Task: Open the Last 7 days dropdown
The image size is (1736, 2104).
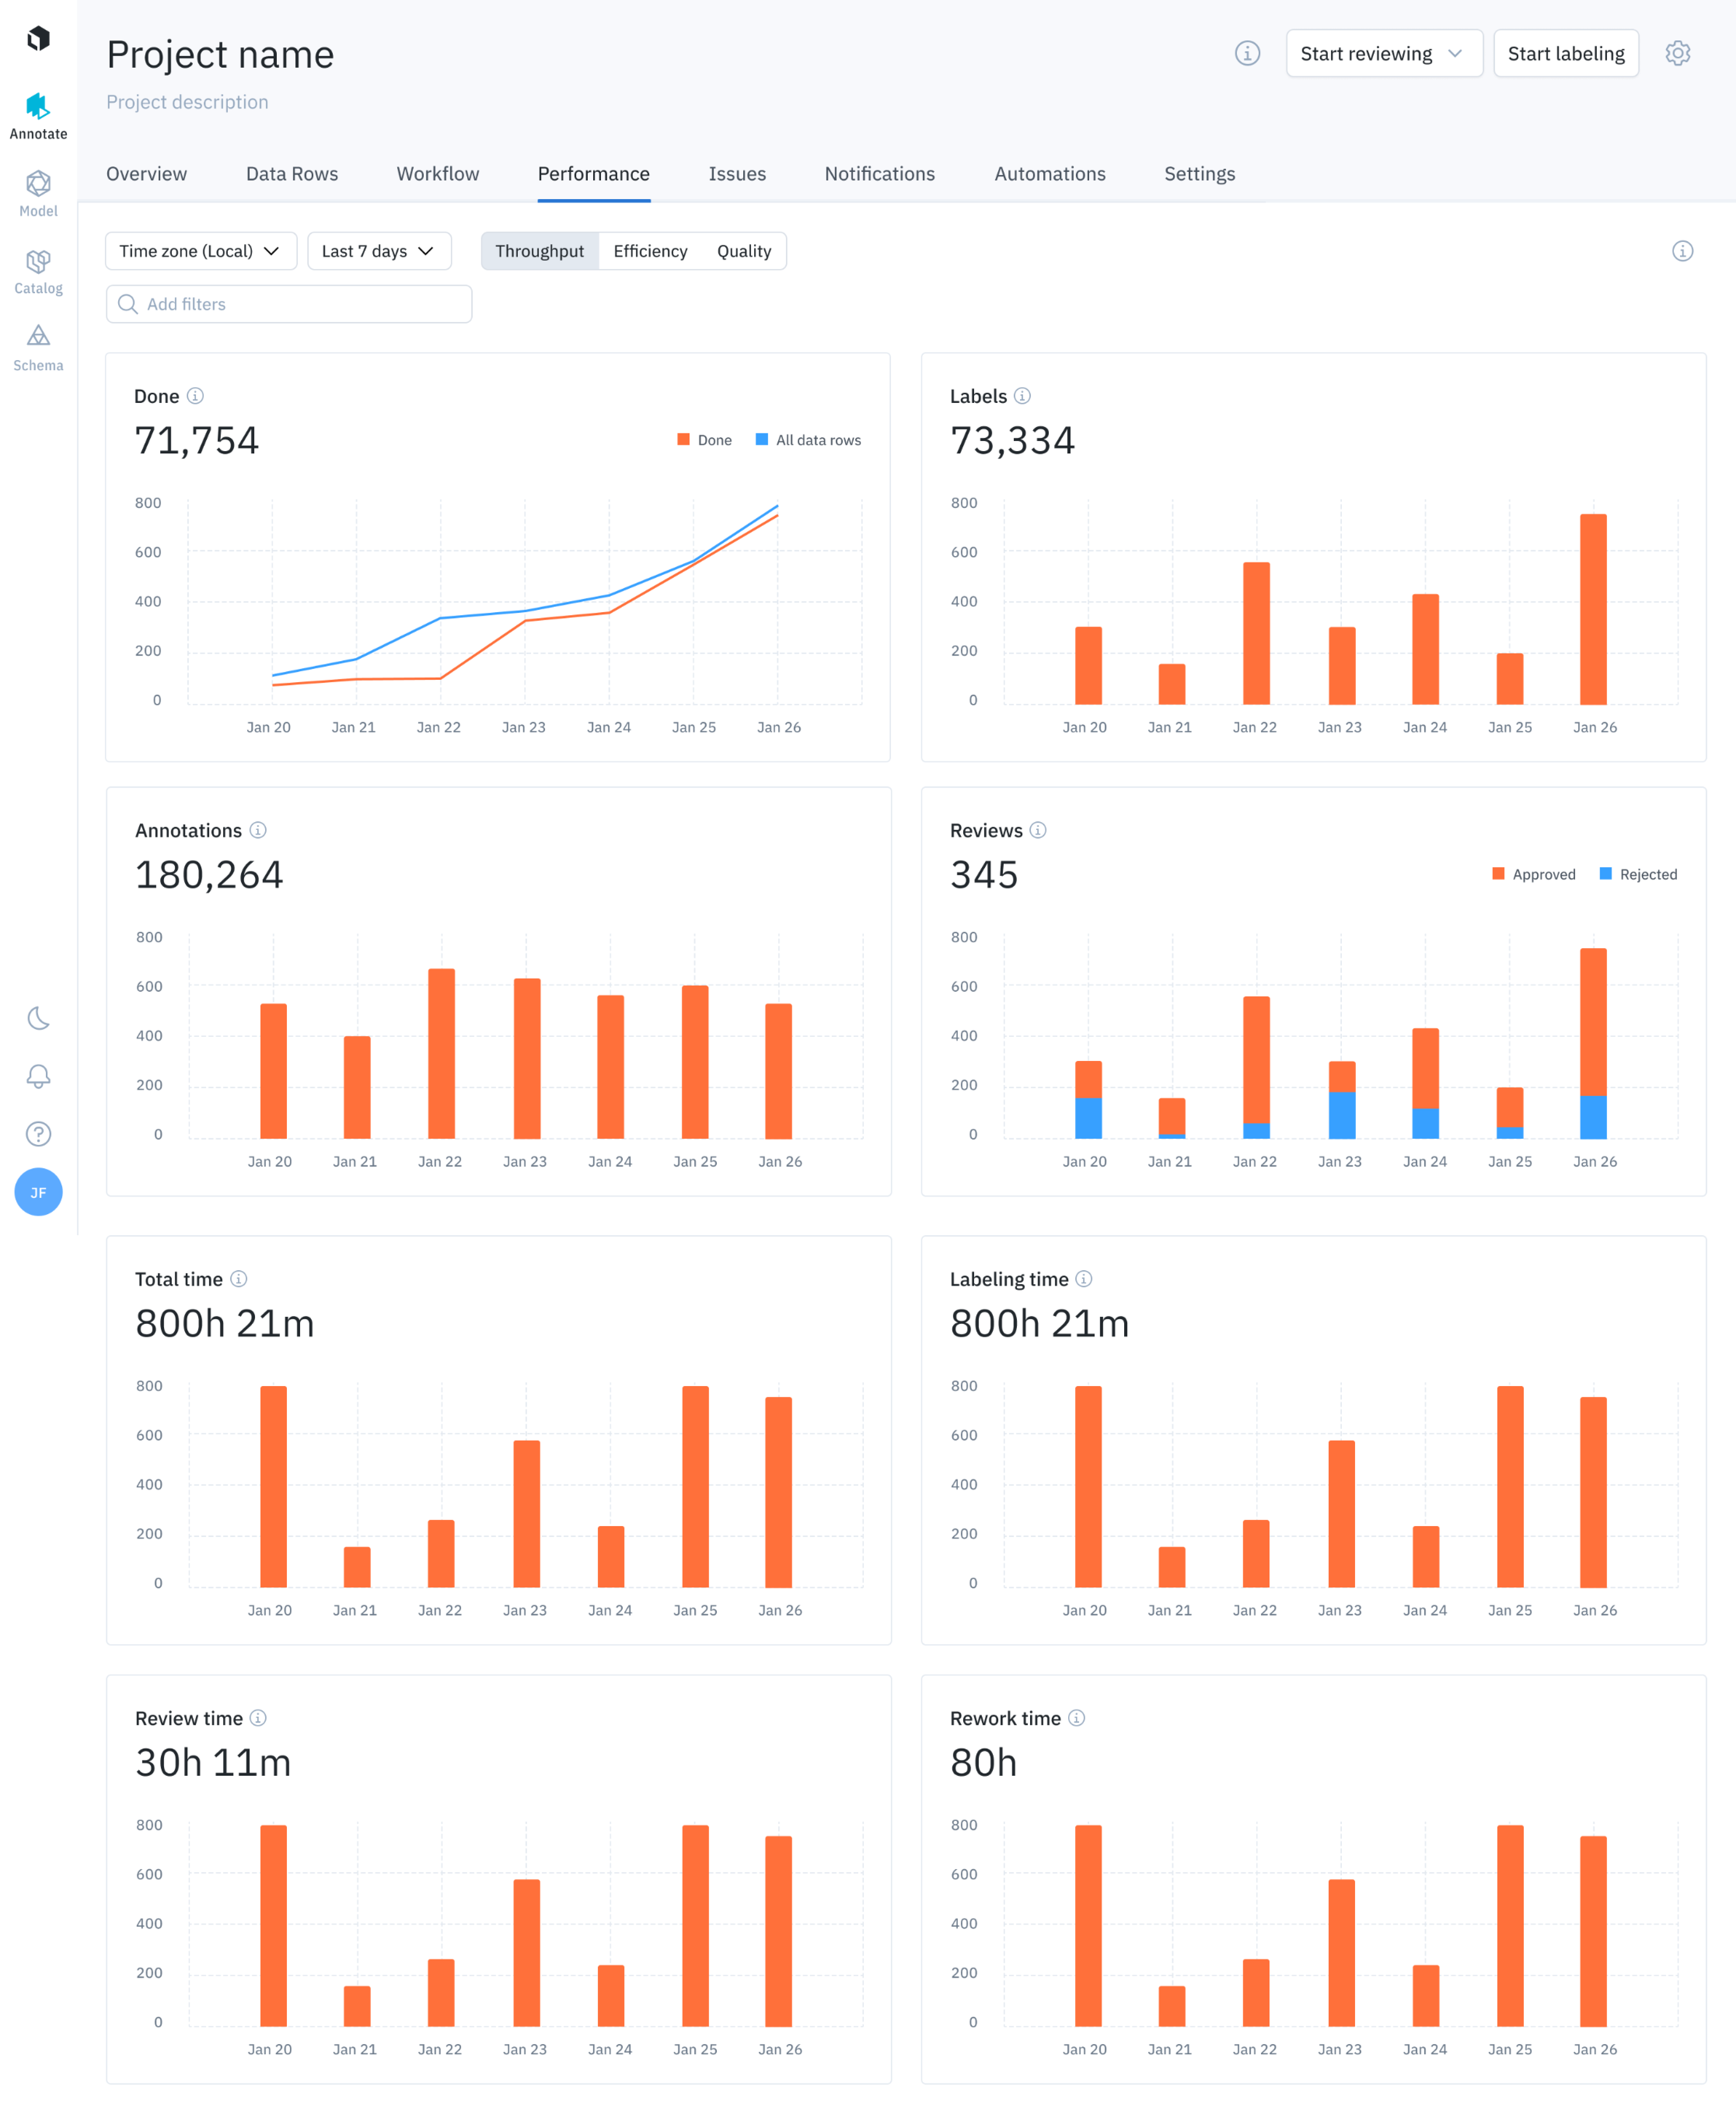Action: click(x=379, y=251)
